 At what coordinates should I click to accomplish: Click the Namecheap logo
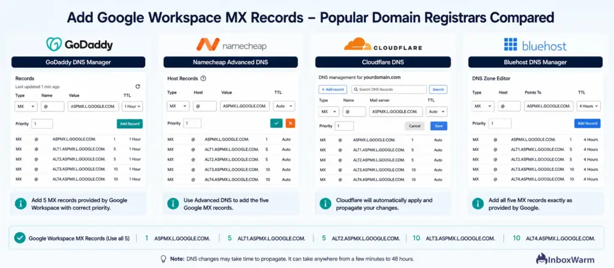[231, 45]
